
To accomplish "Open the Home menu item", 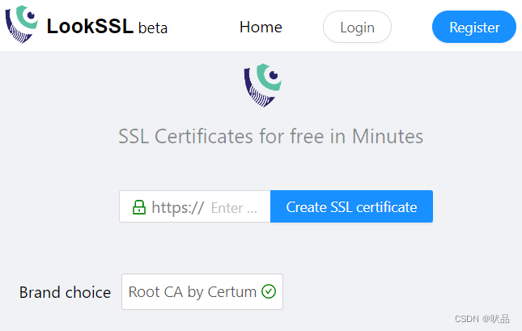I will (261, 27).
